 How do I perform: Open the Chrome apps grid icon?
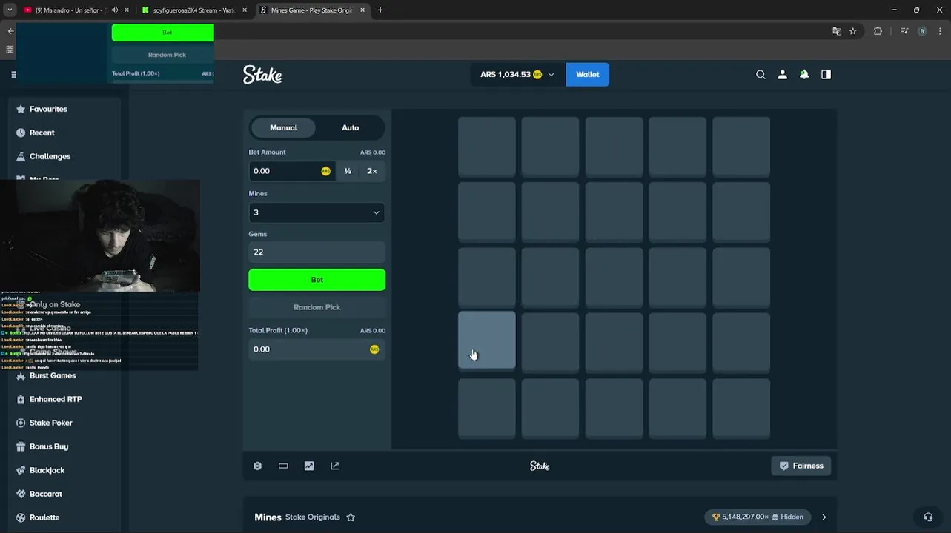(x=10, y=50)
